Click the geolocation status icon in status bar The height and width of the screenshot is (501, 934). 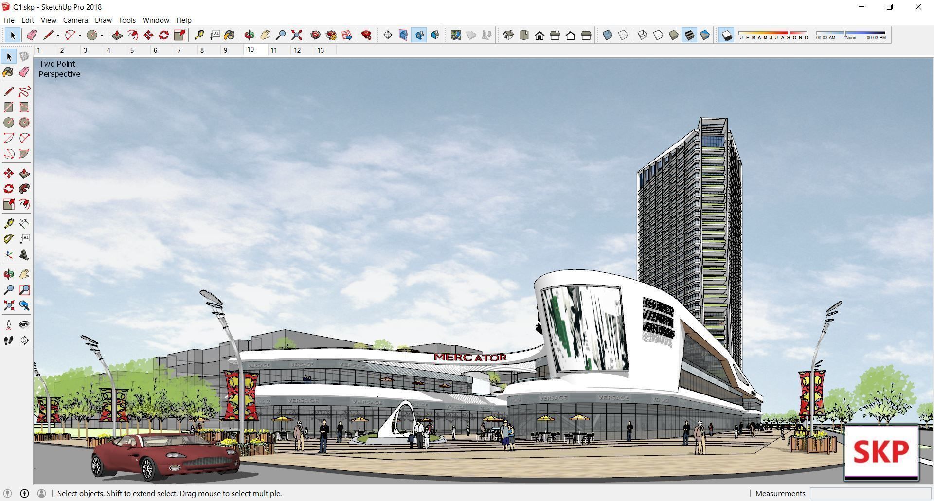(7, 493)
